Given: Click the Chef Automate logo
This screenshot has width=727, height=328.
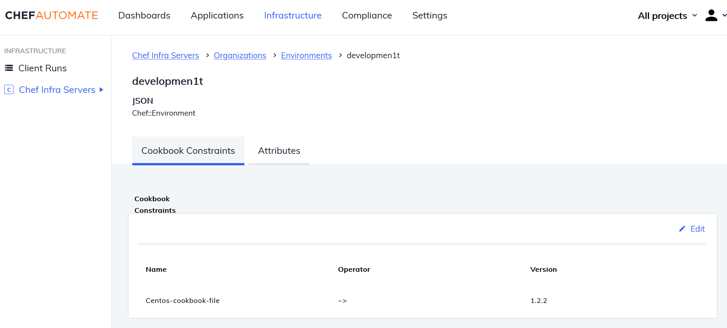Looking at the screenshot, I should pyautogui.click(x=52, y=15).
